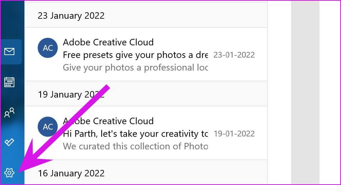Click the 23-01-2022 date stamp
The width and height of the screenshot is (341, 185).
(234, 55)
